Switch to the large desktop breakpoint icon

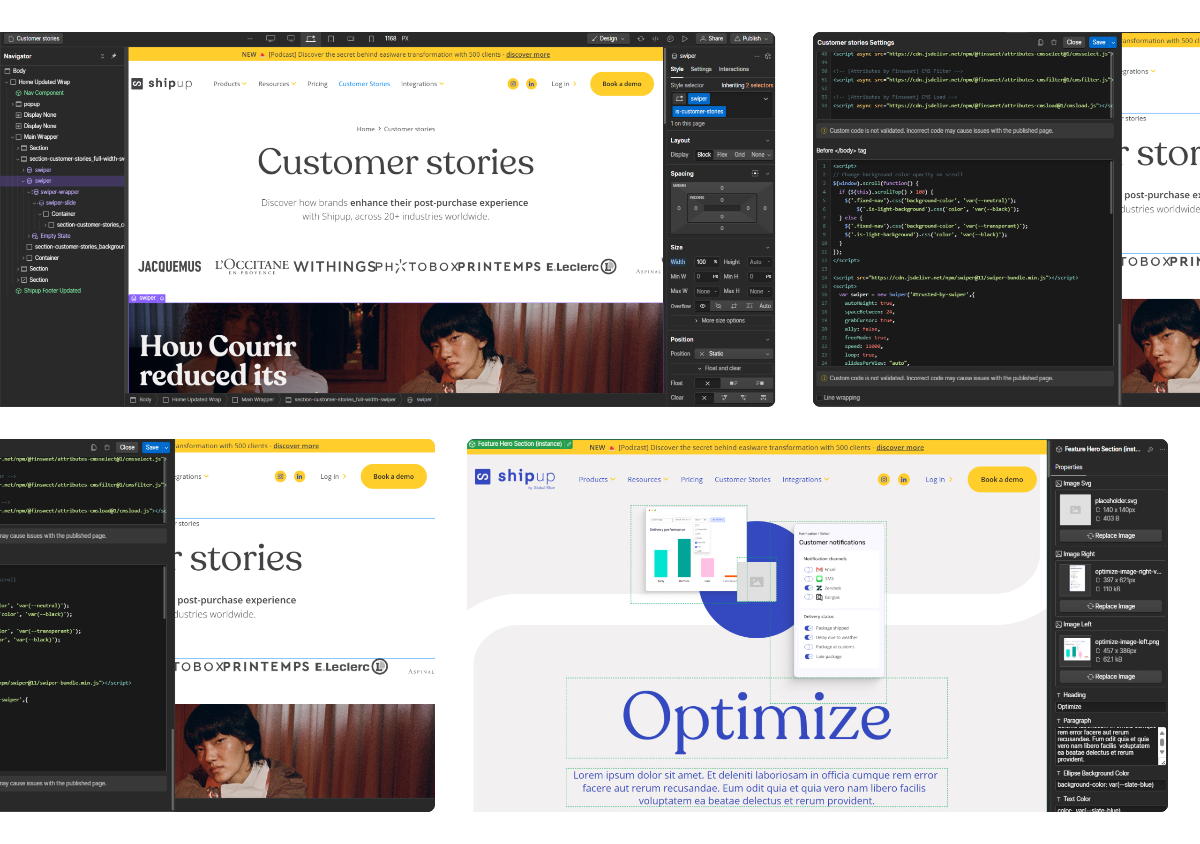point(270,39)
